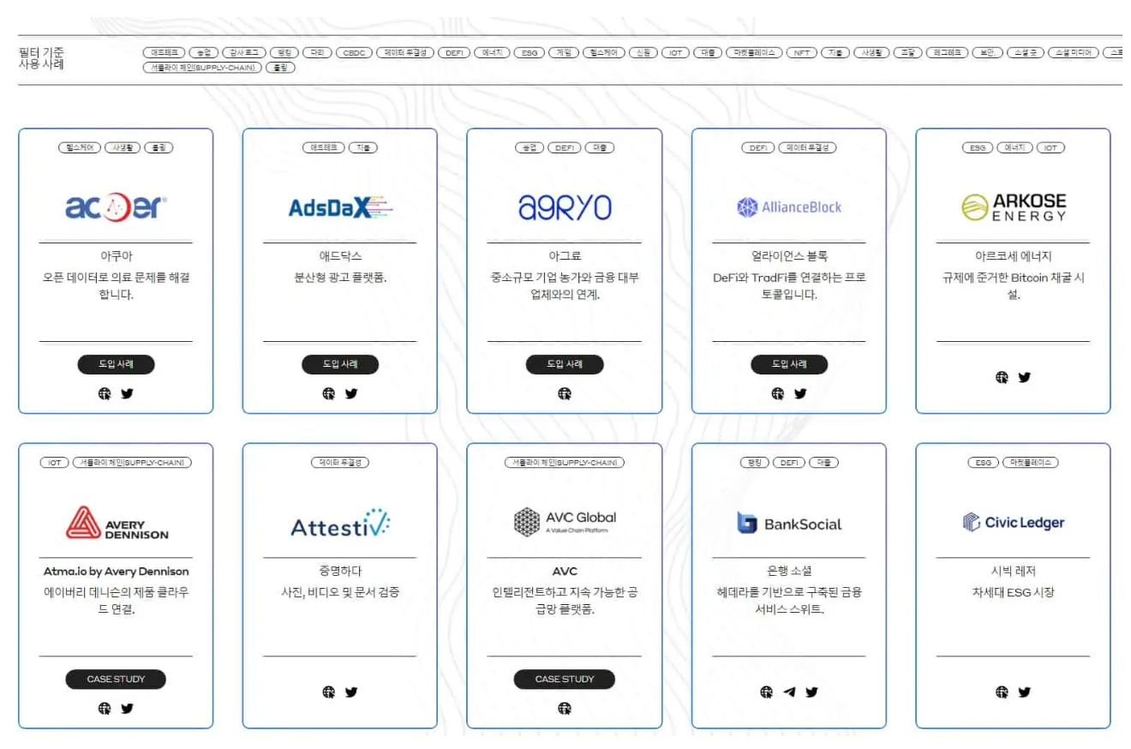Open the website globe icon on the 증명하다 card
Image resolution: width=1131 pixels, height=749 pixels.
[329, 692]
